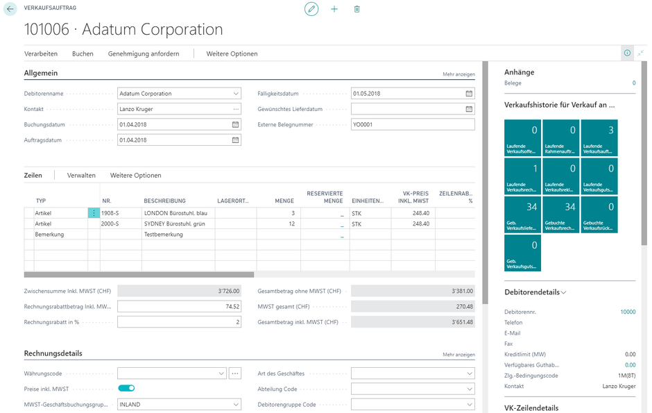Click the Menge column header
The width and height of the screenshot is (652, 413).
(284, 201)
